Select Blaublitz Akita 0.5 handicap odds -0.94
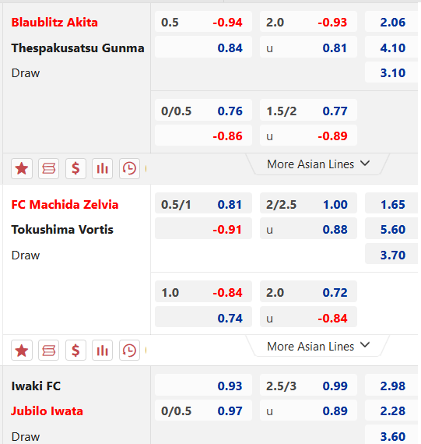 coord(203,22)
